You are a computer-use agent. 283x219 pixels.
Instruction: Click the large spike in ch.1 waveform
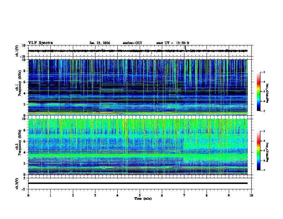pyautogui.click(x=185, y=48)
